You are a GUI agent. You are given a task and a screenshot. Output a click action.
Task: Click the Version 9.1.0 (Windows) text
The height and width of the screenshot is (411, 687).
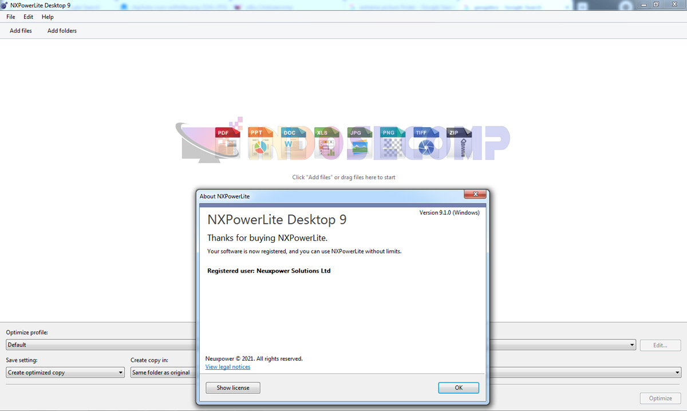click(x=449, y=212)
